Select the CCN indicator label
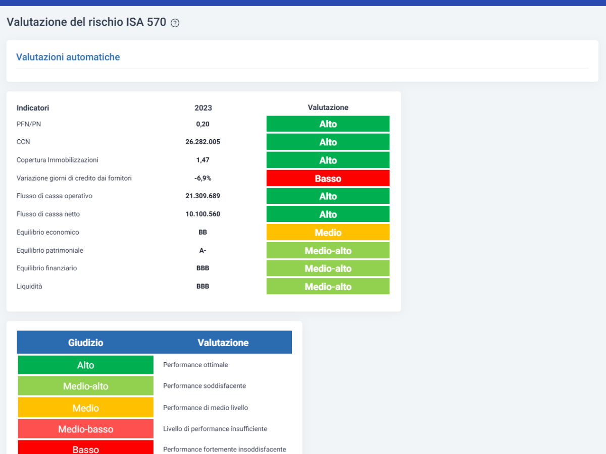The width and height of the screenshot is (606, 454). tap(23, 142)
